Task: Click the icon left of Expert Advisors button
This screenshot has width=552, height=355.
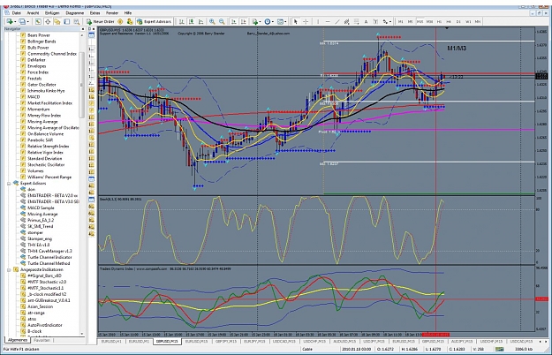Action: [x=130, y=21]
